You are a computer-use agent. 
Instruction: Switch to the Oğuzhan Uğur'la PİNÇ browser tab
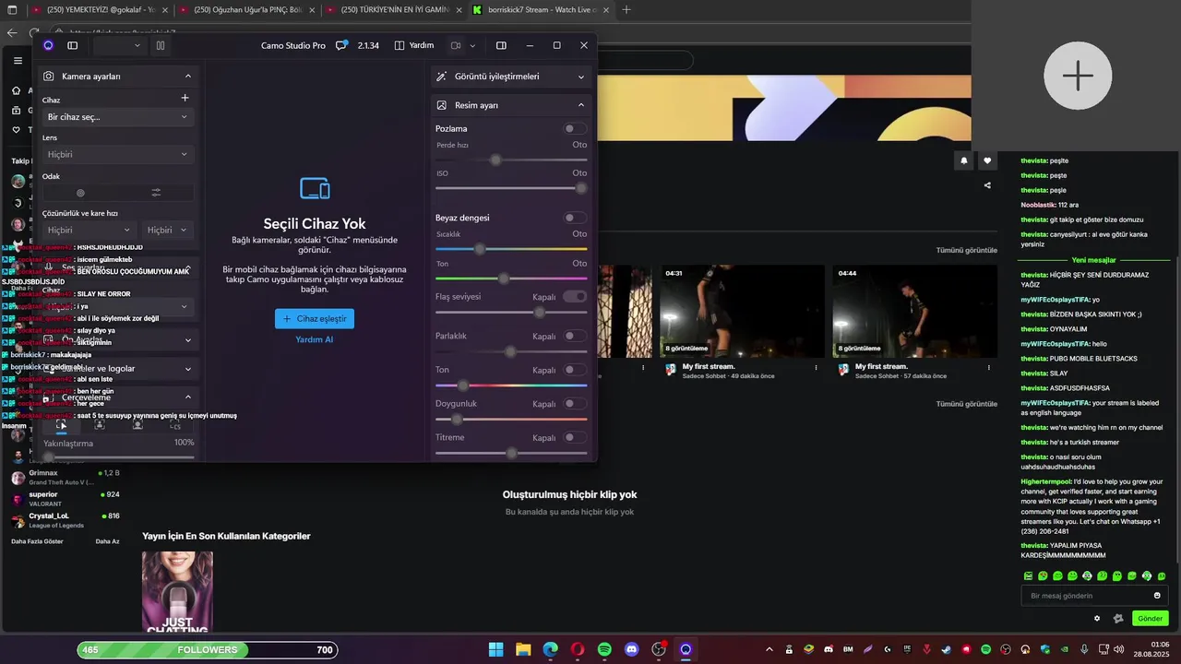(x=245, y=10)
